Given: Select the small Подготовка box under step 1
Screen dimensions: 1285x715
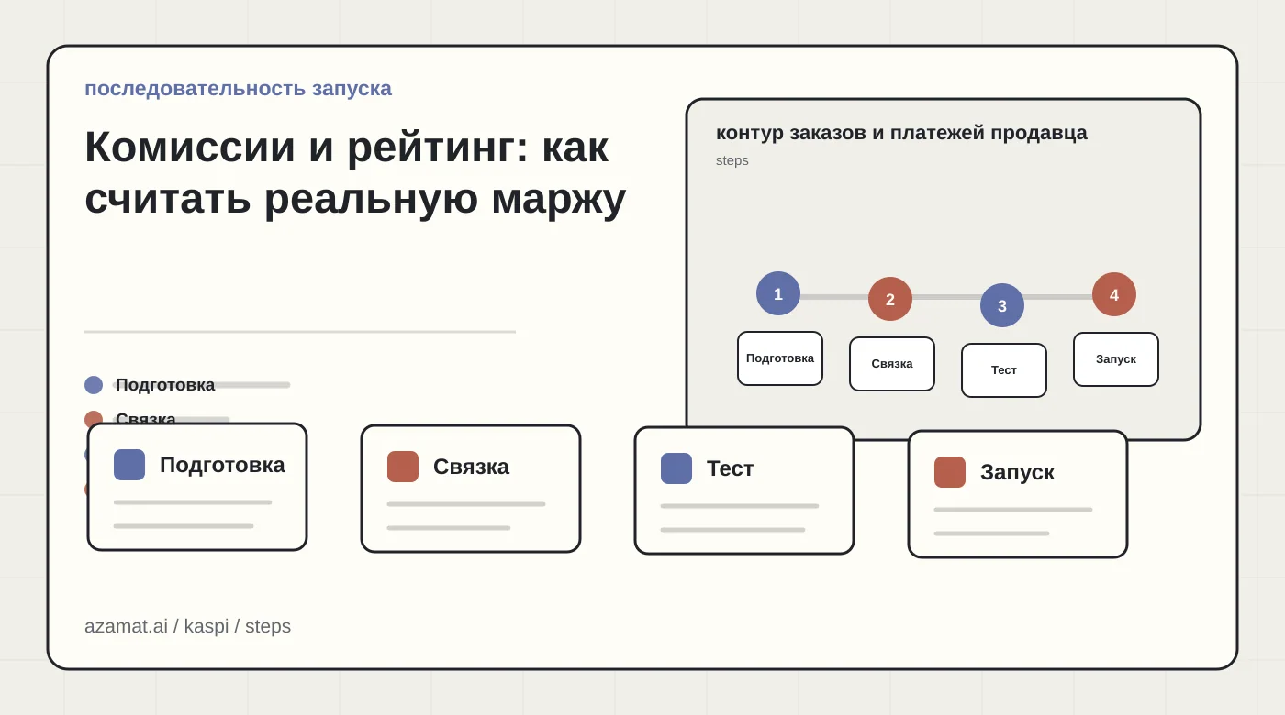Looking at the screenshot, I should (x=780, y=358).
